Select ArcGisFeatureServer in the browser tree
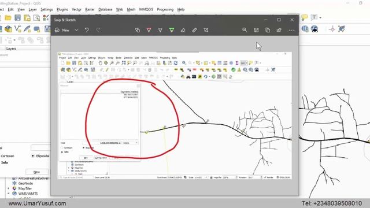The image size is (370, 208). pyautogui.click(x=34, y=179)
